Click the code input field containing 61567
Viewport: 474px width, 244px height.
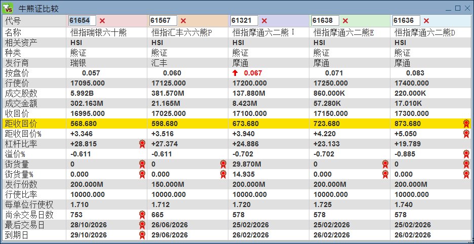pos(163,21)
